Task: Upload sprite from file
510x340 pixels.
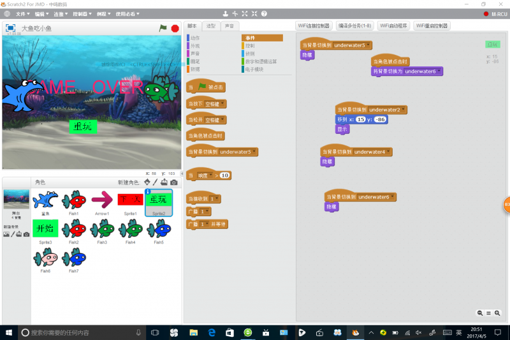Action: (164, 182)
